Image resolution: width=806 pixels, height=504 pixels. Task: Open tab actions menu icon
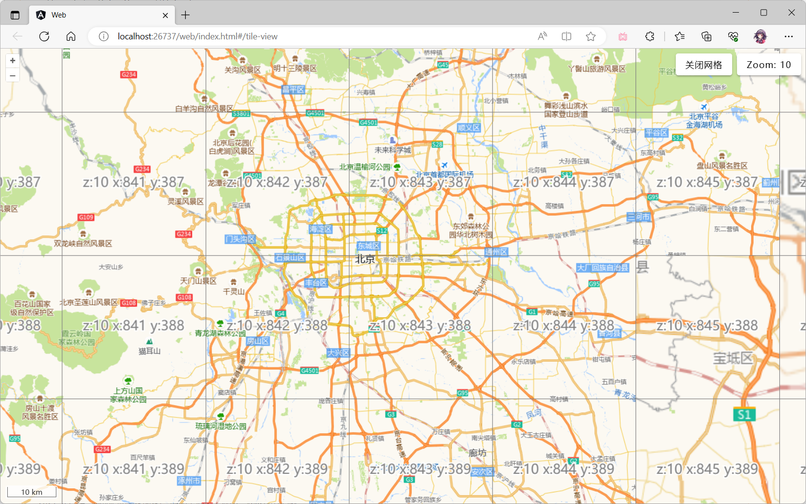tap(15, 15)
